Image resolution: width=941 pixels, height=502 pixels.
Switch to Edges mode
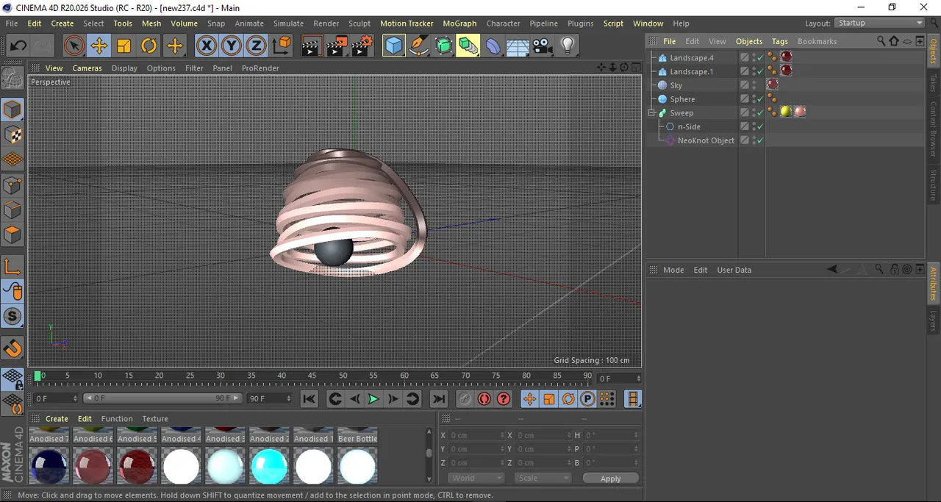click(x=12, y=210)
